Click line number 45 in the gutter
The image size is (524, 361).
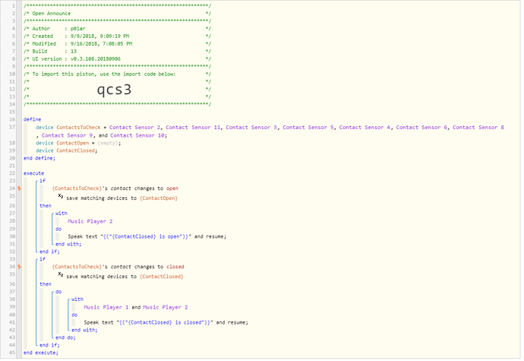(12, 353)
